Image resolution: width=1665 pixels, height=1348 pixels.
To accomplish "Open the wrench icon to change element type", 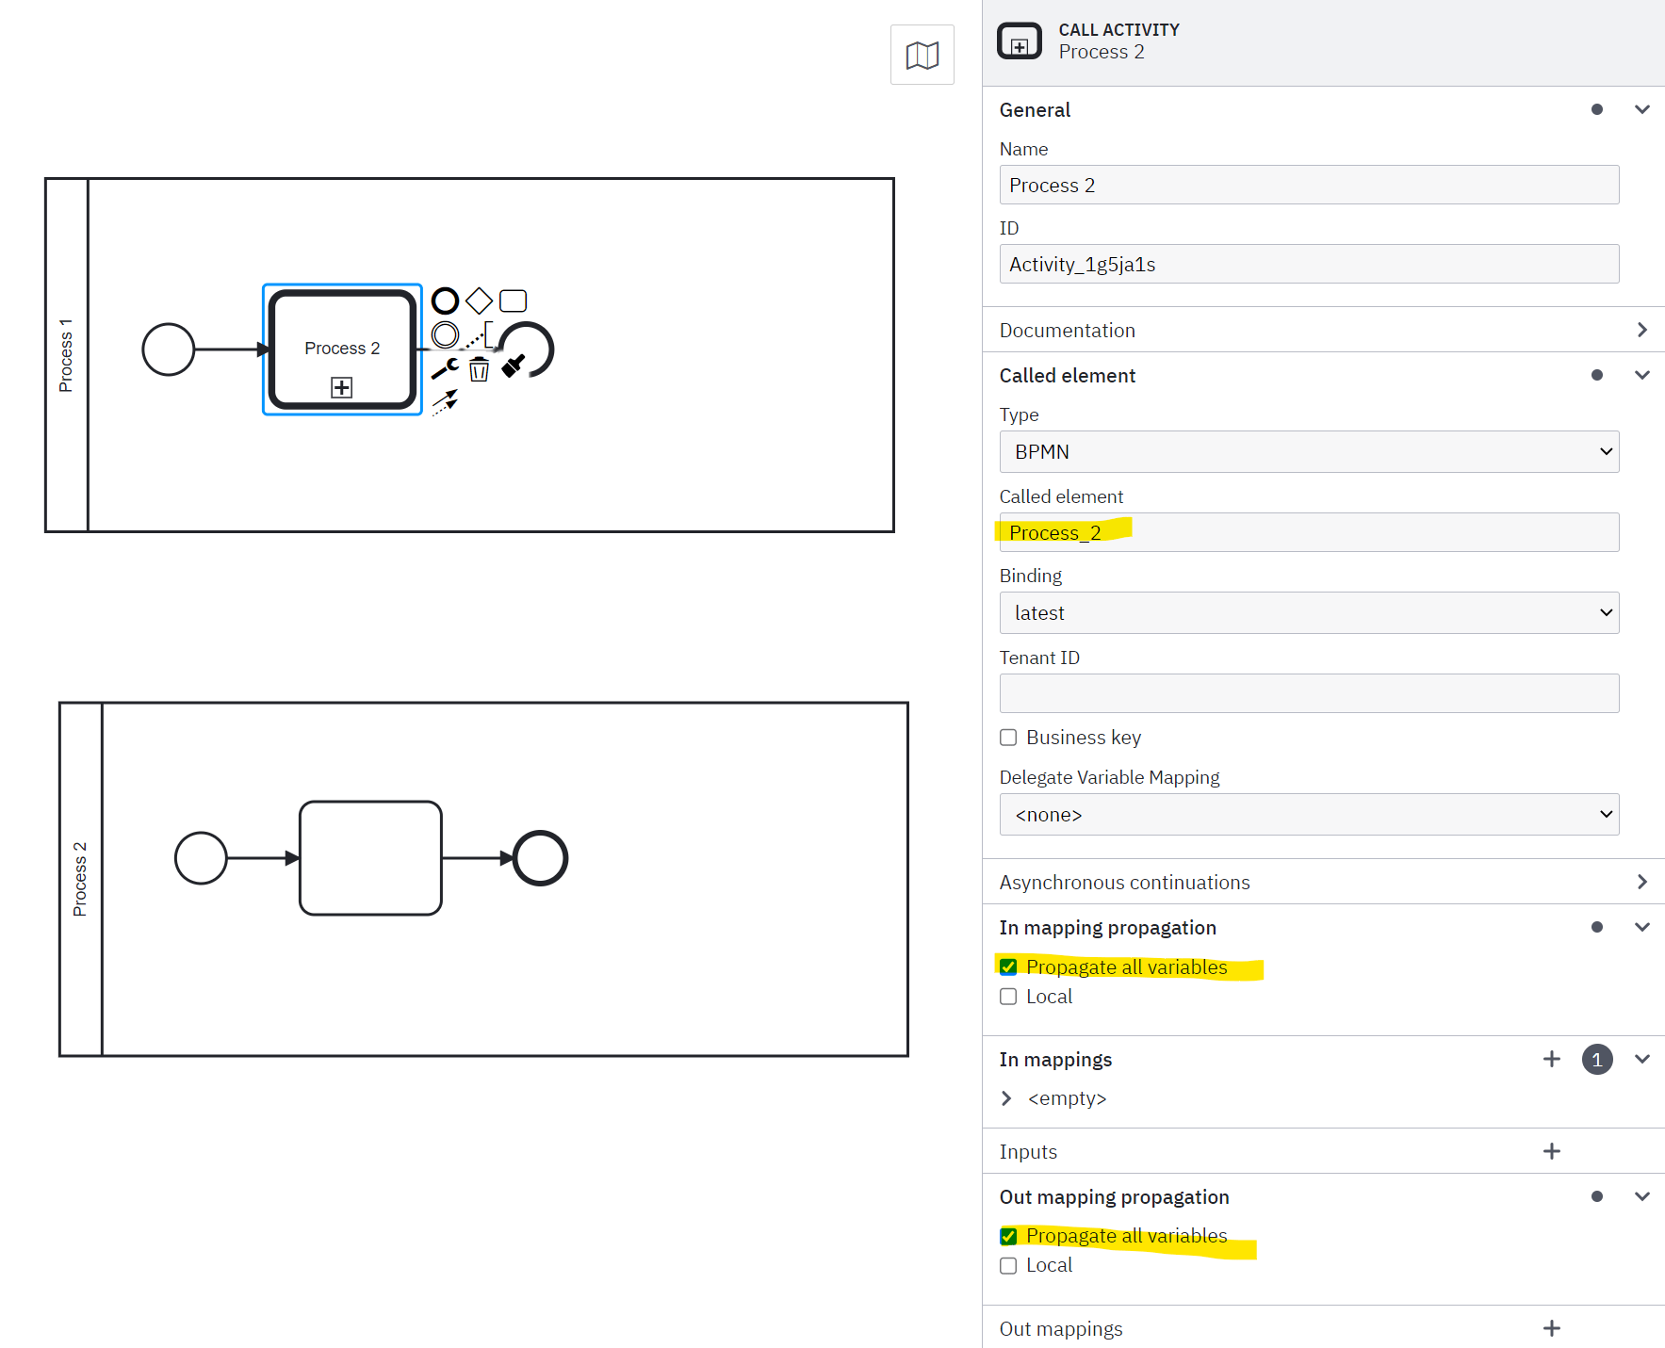I will coord(445,368).
